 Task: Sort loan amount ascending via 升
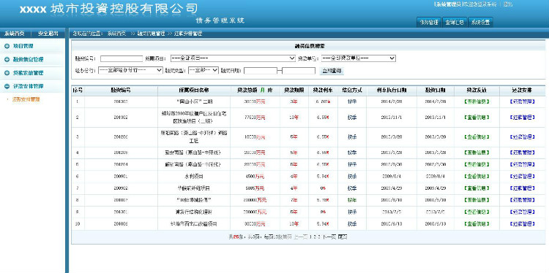[262, 90]
